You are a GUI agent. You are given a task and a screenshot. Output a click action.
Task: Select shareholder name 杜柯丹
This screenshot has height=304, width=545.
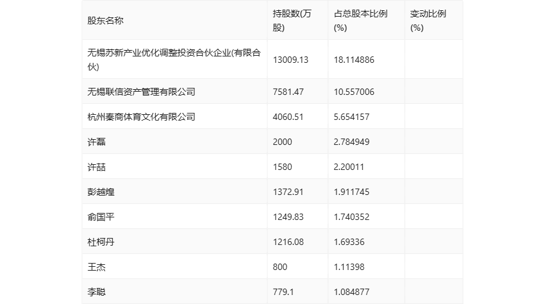(101, 242)
